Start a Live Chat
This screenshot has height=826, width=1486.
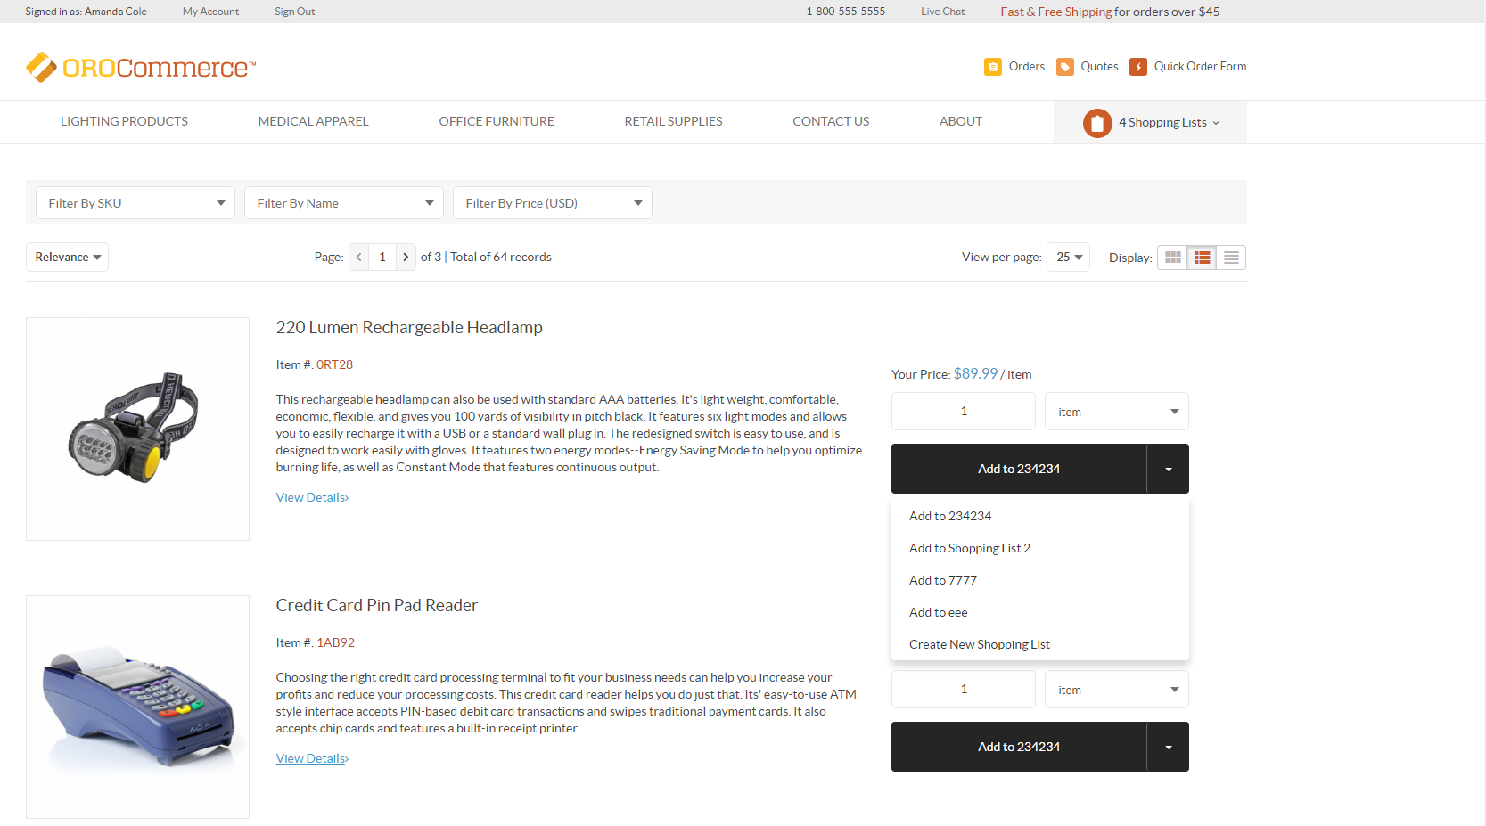coord(942,12)
